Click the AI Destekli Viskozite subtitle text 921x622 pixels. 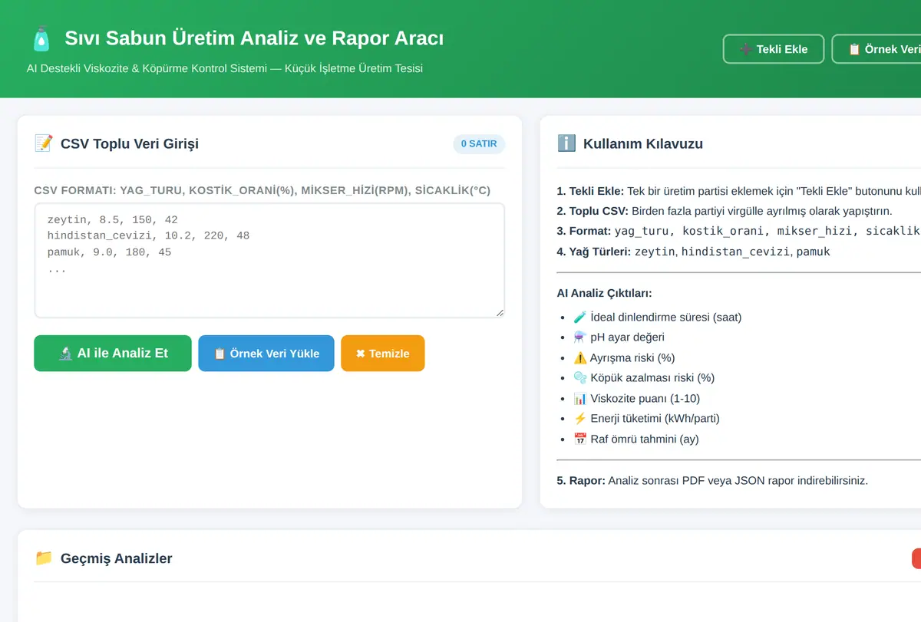(225, 68)
